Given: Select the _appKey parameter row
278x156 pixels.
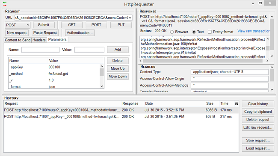Looking at the screenshot, I should click(x=54, y=67).
